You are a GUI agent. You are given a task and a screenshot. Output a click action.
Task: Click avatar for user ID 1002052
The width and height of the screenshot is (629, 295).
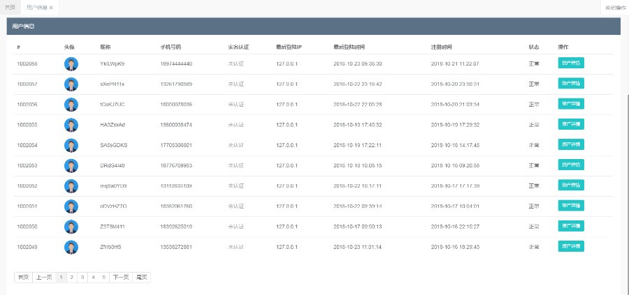point(71,186)
